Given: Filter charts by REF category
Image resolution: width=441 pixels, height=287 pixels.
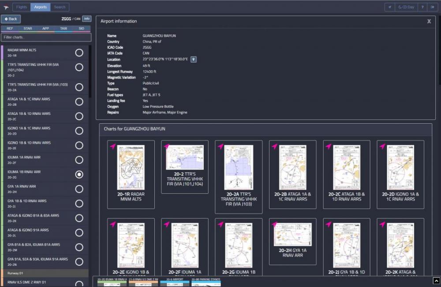Looking at the screenshot, I should pyautogui.click(x=10, y=29).
